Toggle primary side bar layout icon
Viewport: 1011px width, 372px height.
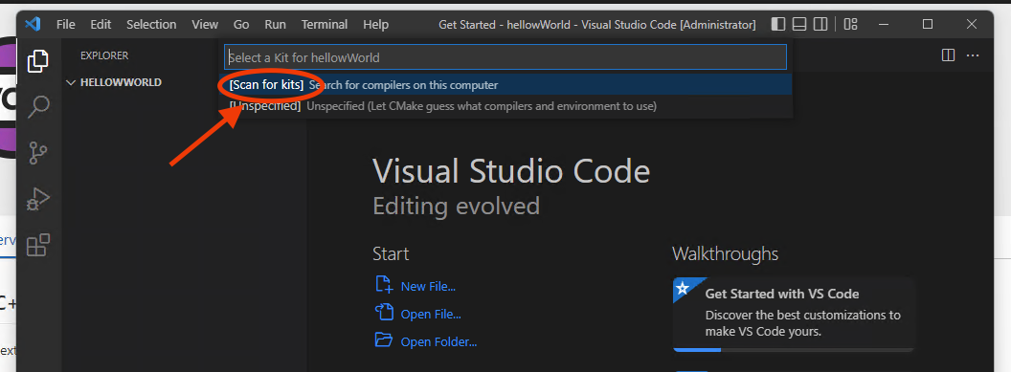coord(778,25)
